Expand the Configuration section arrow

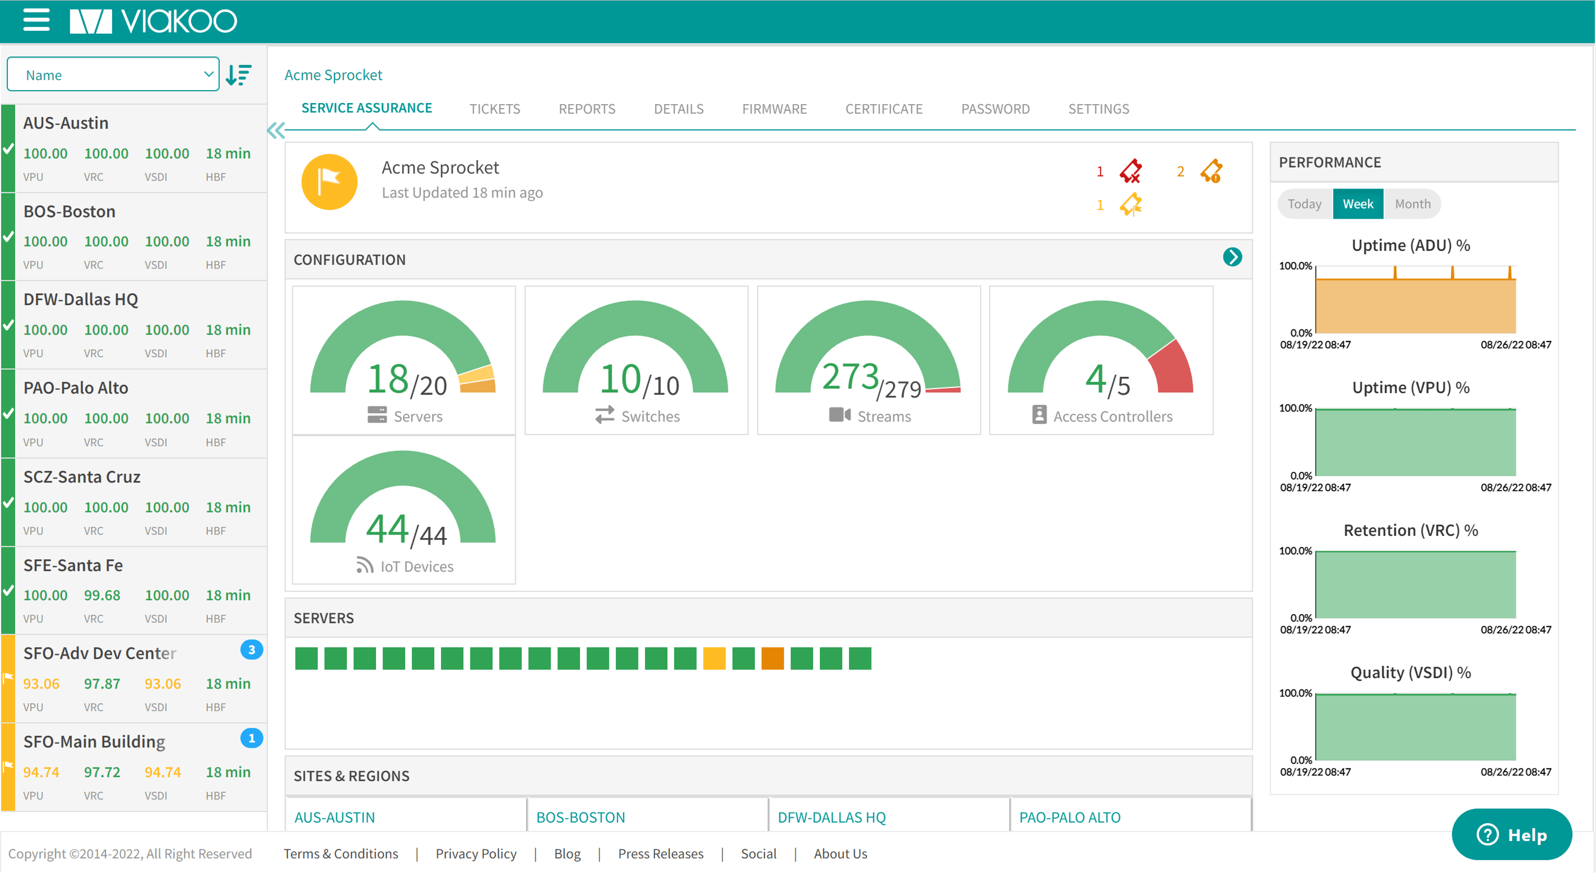(x=1232, y=257)
